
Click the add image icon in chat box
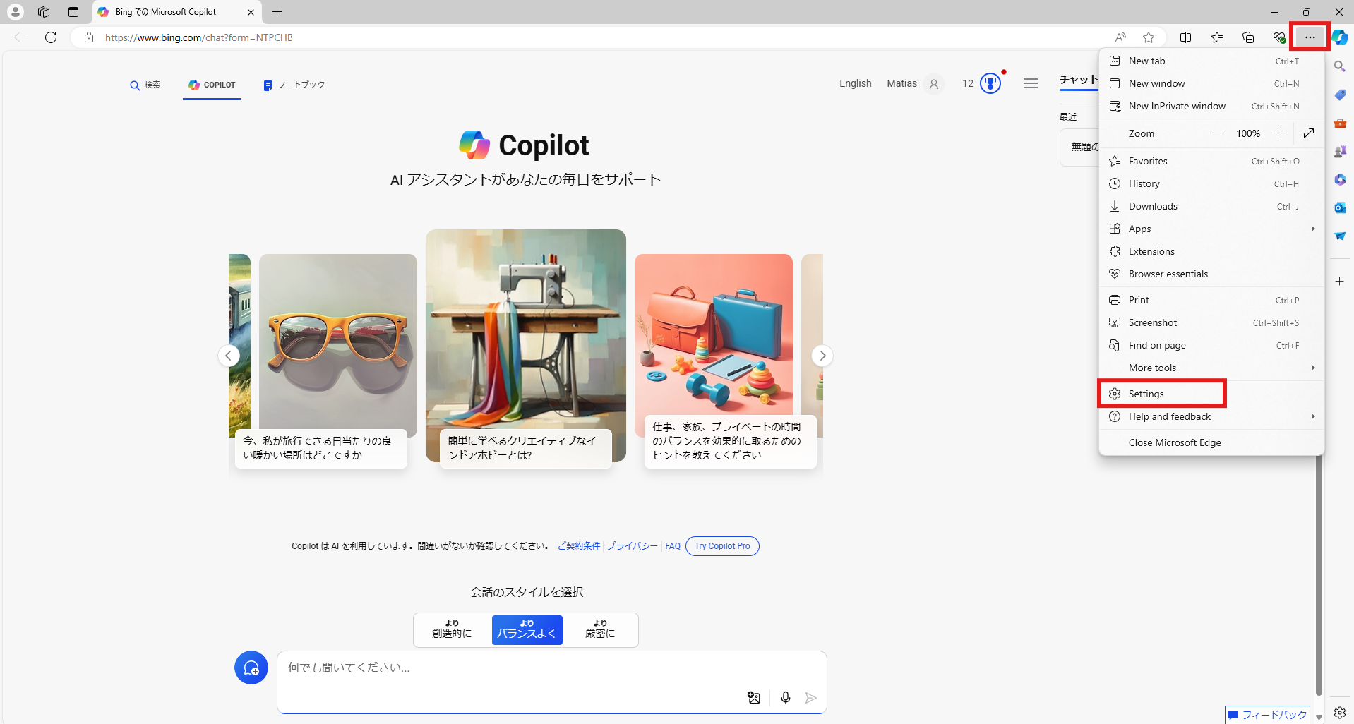(x=753, y=698)
